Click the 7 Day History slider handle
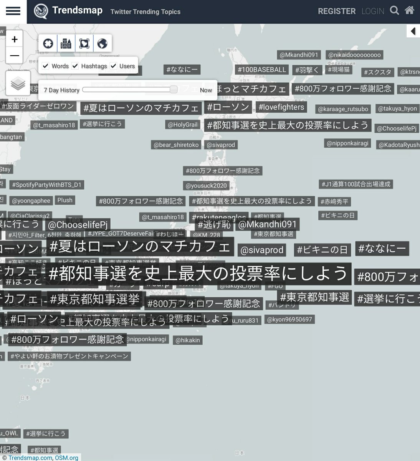This screenshot has height=461, width=420. (174, 90)
